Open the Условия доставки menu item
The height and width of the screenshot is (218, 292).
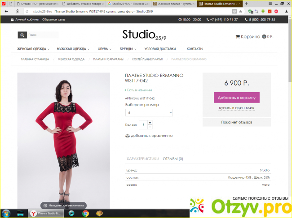point(160,49)
